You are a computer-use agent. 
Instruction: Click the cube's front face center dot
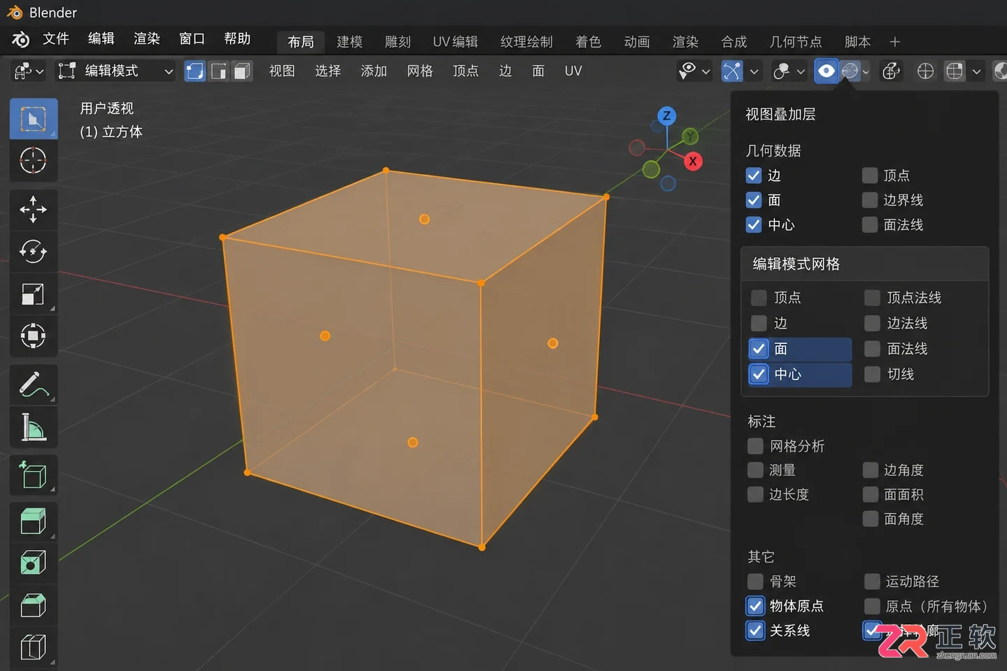[x=325, y=336]
